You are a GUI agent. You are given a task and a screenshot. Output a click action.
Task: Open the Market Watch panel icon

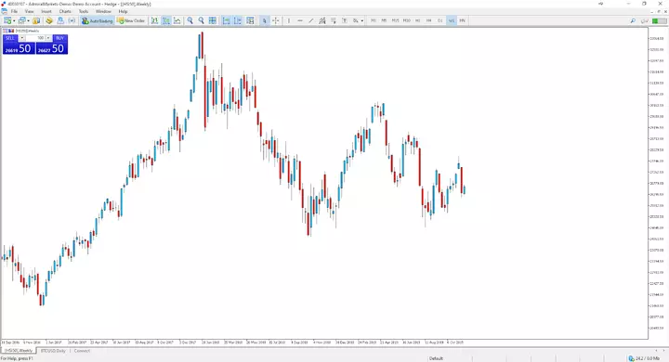tap(36, 20)
